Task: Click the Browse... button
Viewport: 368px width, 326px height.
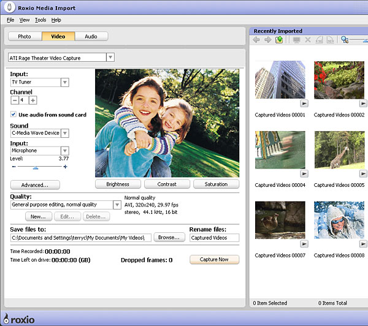Action: point(169,237)
